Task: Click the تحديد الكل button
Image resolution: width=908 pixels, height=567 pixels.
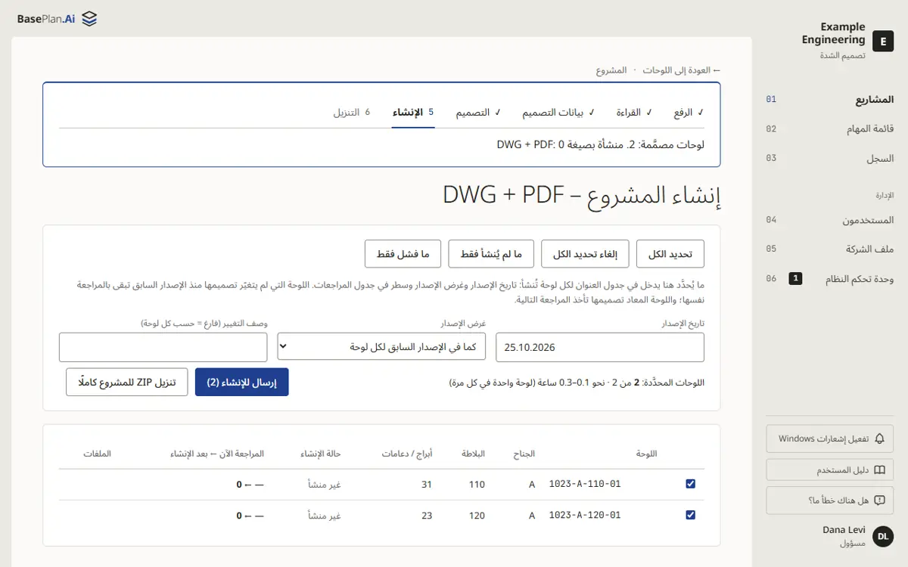Action: coord(670,254)
